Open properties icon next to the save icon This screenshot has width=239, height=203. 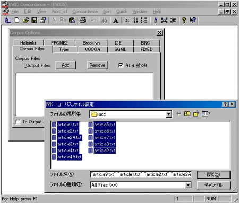click(x=43, y=20)
